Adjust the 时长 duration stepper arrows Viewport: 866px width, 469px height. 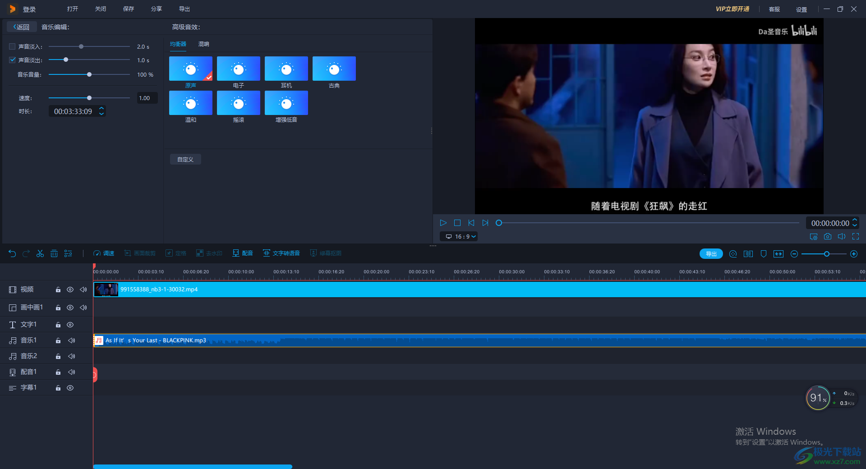[101, 111]
